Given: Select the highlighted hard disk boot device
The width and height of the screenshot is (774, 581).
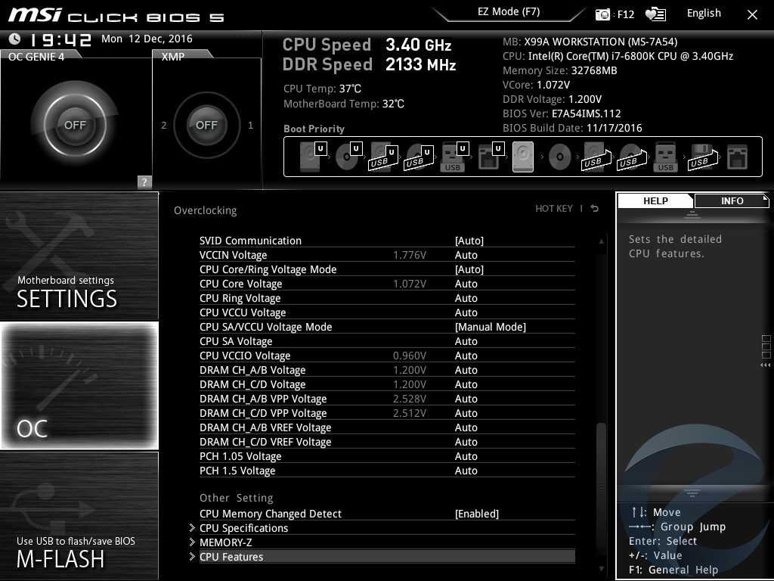Looking at the screenshot, I should tap(523, 157).
